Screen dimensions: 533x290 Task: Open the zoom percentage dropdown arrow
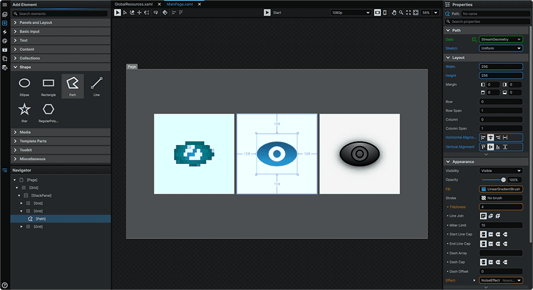[x=435, y=12]
